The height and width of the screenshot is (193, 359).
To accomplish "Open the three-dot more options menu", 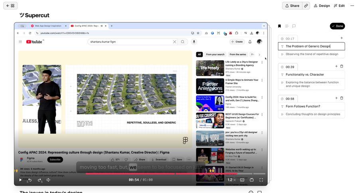I will [x=352, y=6].
